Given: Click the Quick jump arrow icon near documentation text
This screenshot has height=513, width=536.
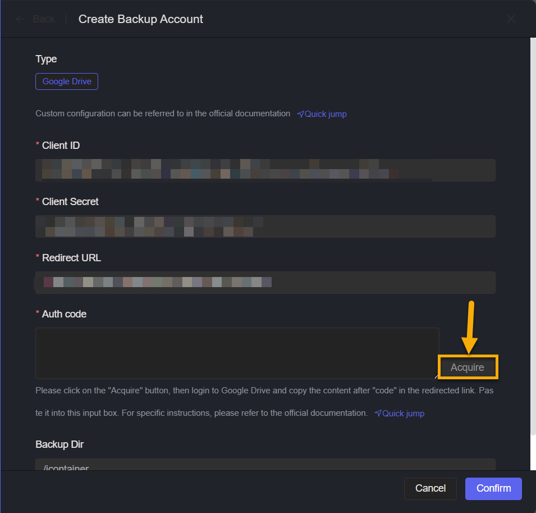Looking at the screenshot, I should 300,114.
